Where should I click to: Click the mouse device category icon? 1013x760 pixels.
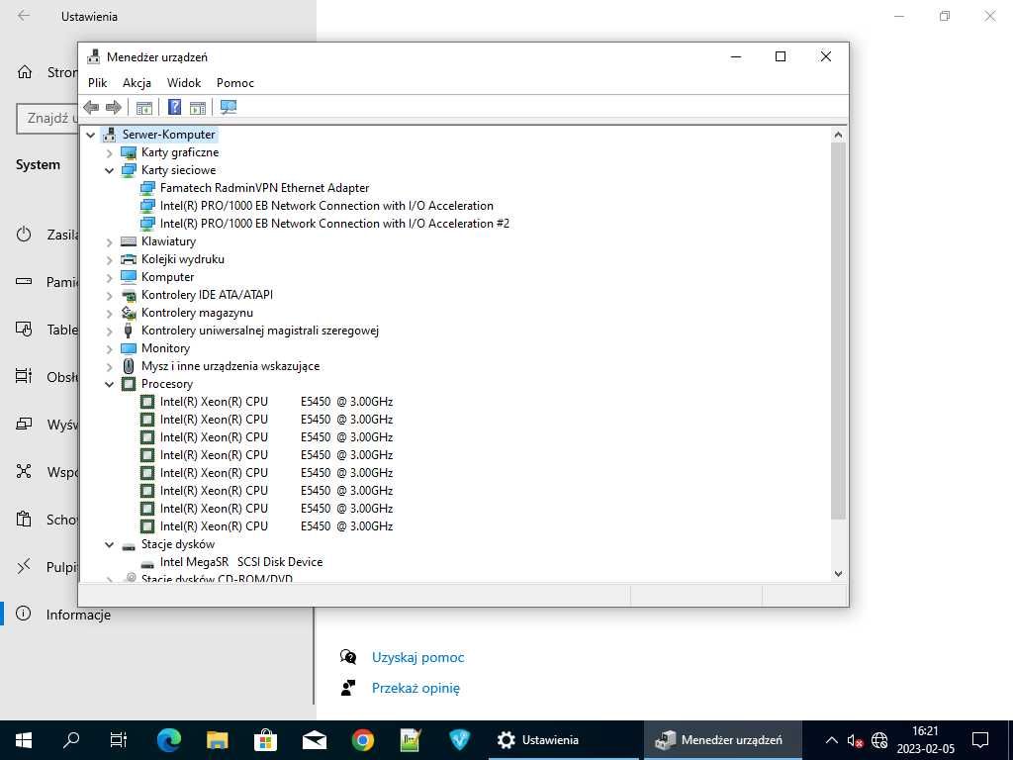point(129,366)
